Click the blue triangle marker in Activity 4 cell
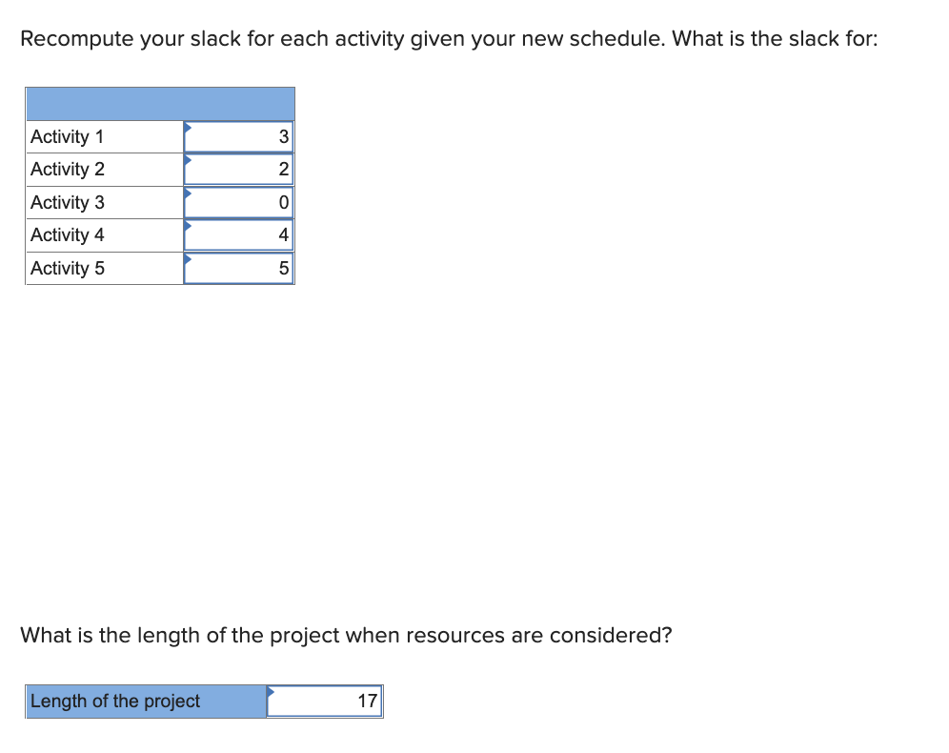Viewport: 949px width, 753px height. 188,226
